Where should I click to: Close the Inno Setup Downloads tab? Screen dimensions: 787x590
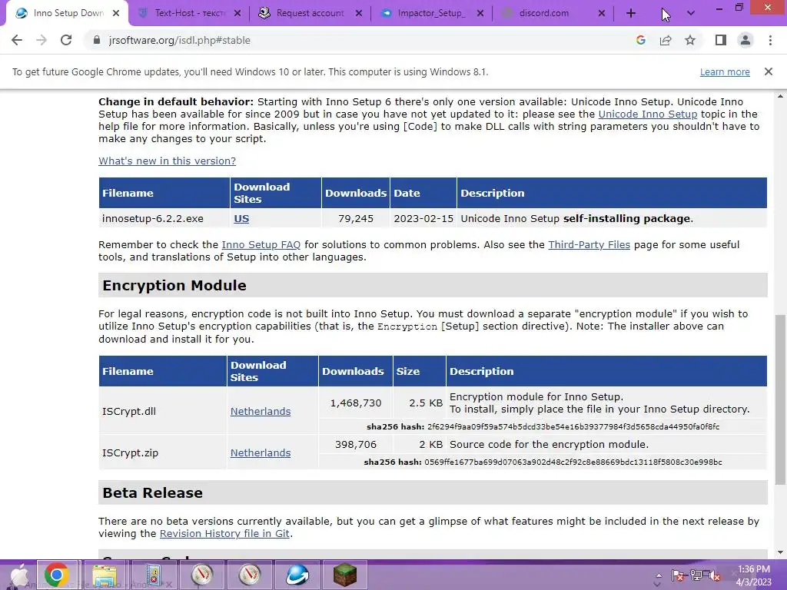[x=116, y=14]
